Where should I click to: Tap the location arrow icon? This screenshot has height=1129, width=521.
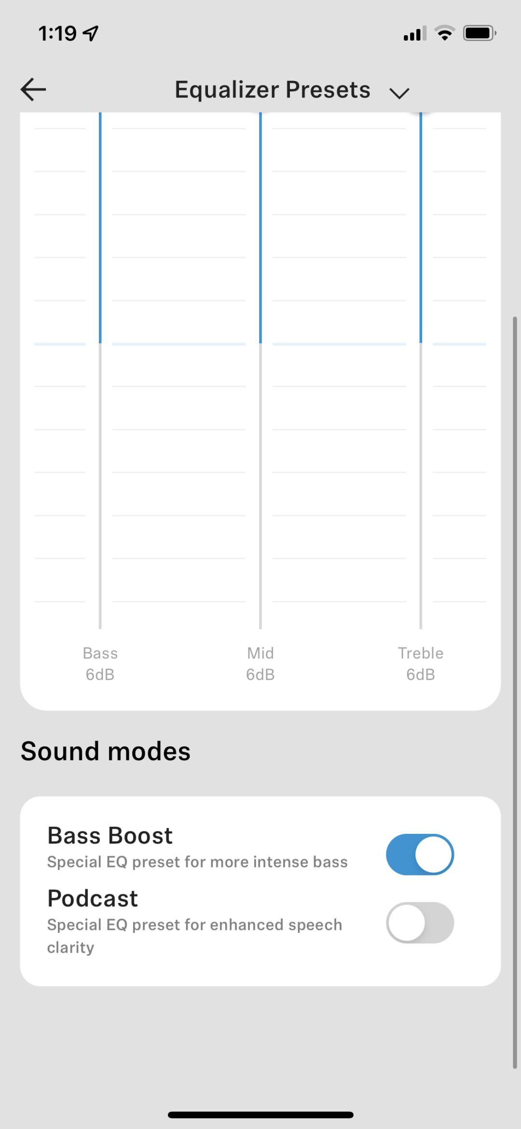(x=91, y=33)
